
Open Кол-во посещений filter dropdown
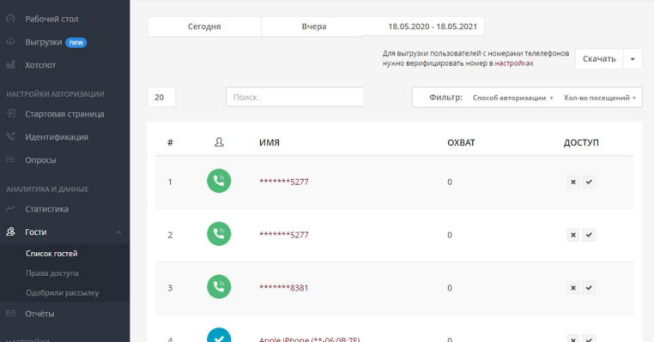(600, 98)
